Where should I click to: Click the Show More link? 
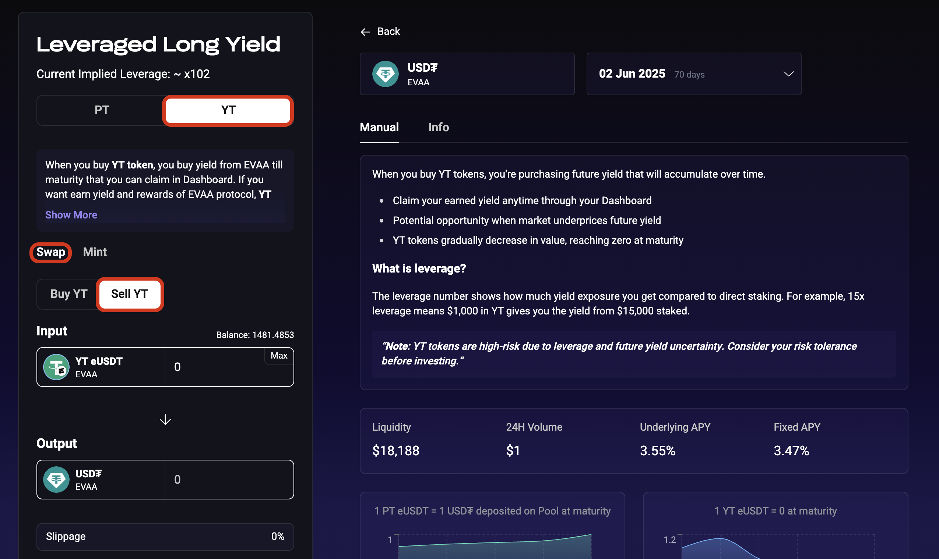pyautogui.click(x=71, y=215)
